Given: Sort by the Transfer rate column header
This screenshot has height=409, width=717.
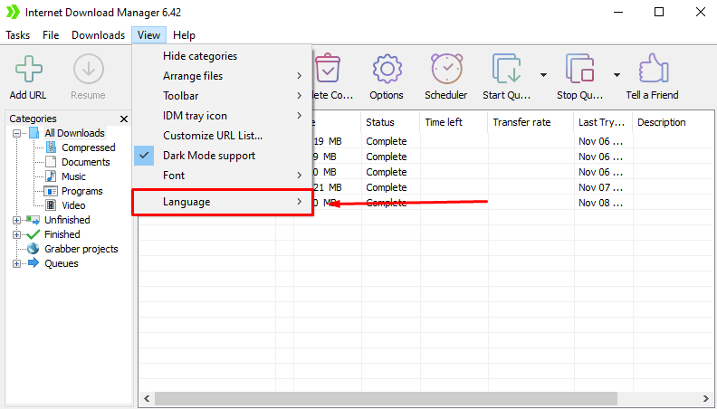Looking at the screenshot, I should [531, 122].
